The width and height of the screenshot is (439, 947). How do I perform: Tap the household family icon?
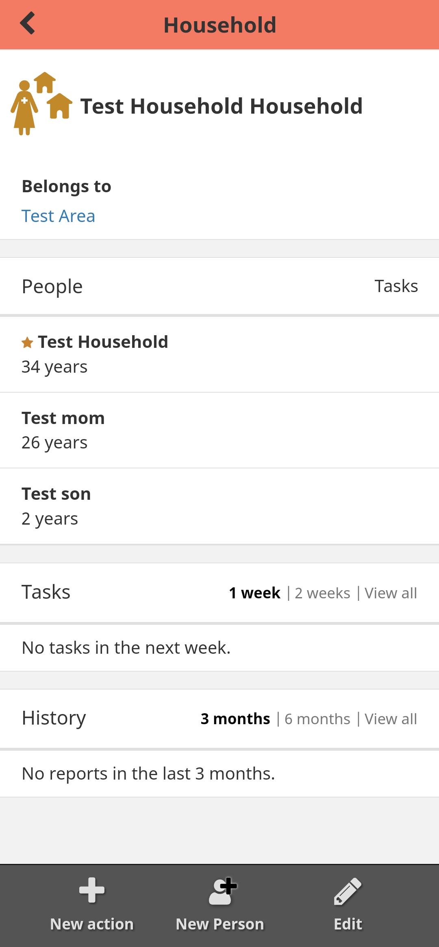pyautogui.click(x=41, y=103)
